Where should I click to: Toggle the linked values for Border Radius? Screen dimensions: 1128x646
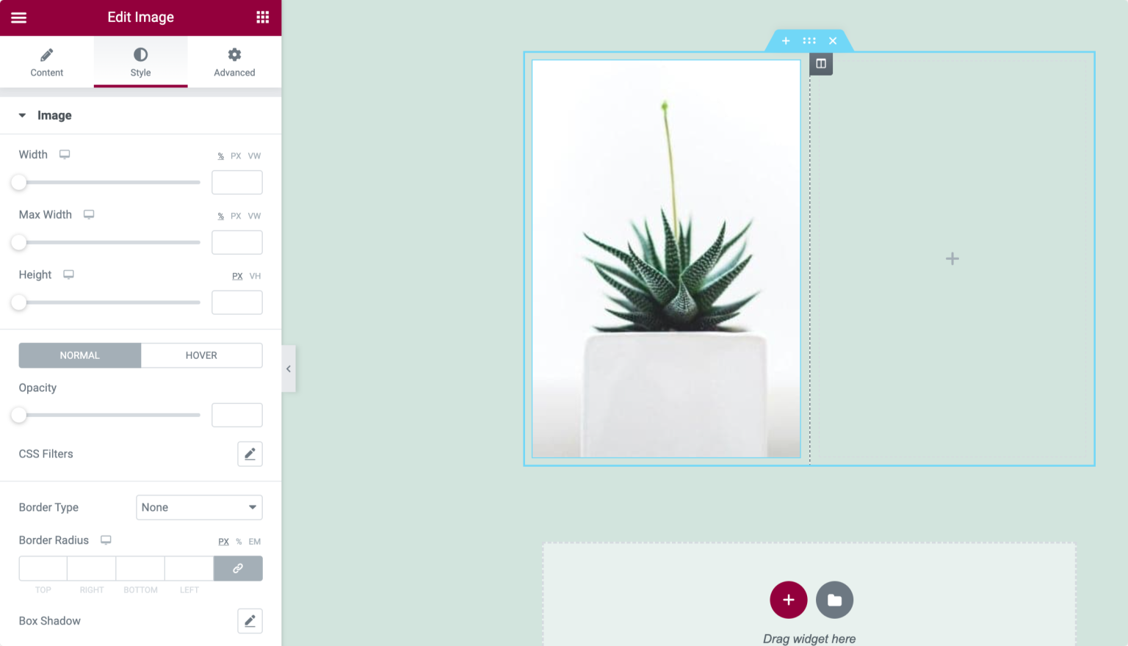point(238,568)
